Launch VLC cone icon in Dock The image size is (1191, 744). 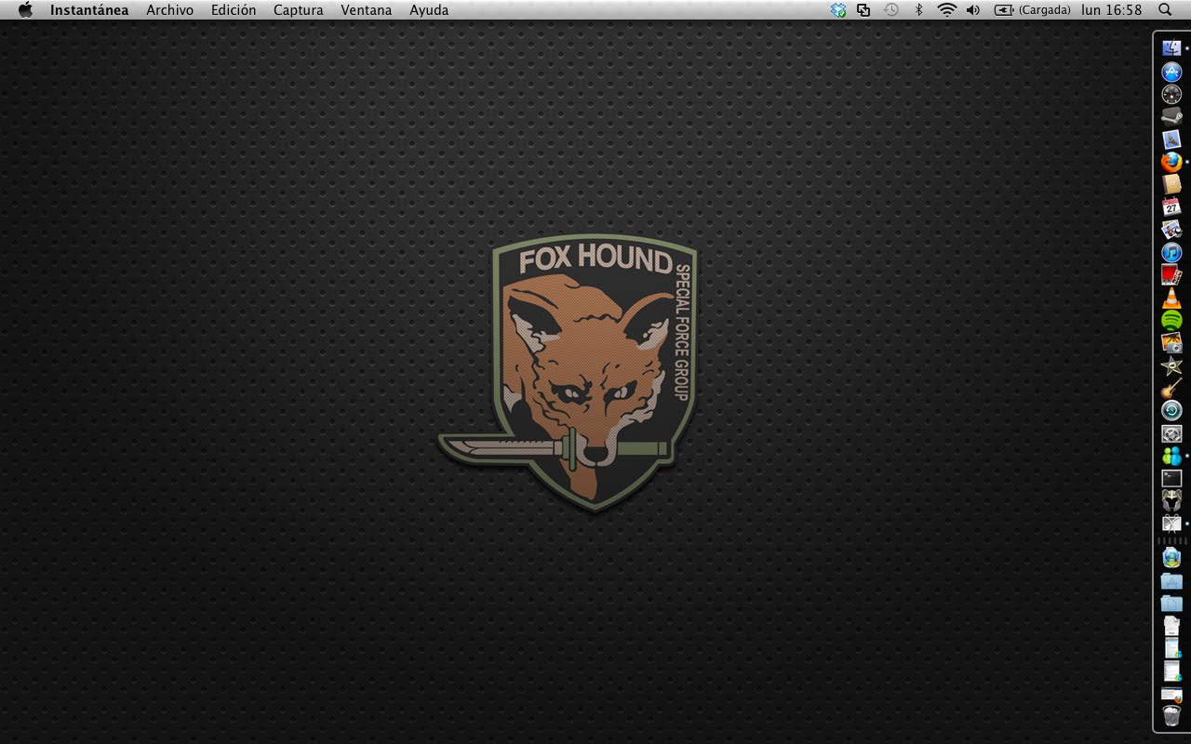click(x=1171, y=298)
